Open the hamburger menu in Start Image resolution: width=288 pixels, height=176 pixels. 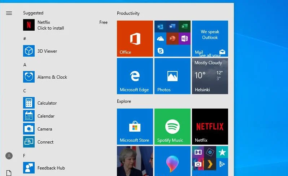coord(9,13)
